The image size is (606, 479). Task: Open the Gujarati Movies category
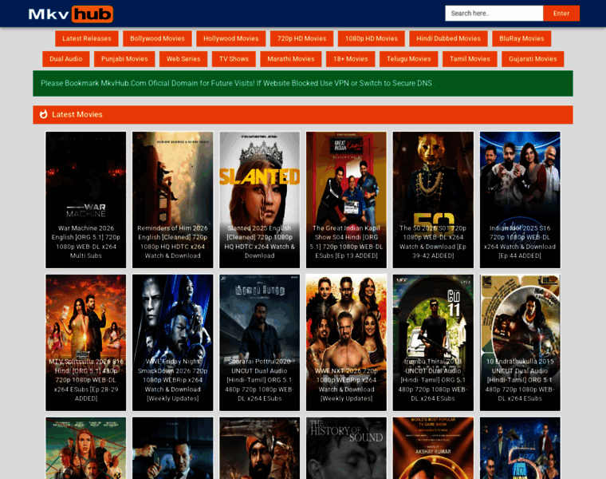pos(533,59)
